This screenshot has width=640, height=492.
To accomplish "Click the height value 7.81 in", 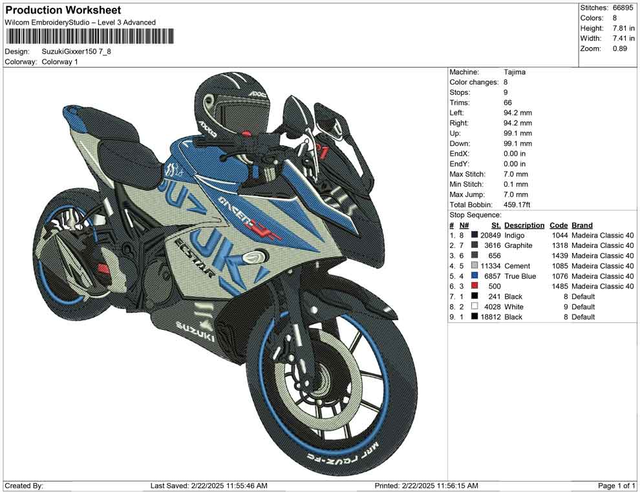I will (624, 28).
